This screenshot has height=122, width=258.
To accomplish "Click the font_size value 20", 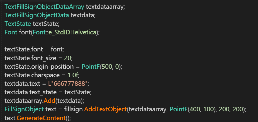I will (67, 58).
